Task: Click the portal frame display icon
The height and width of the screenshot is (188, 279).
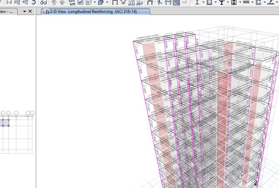Action: click(115, 2)
